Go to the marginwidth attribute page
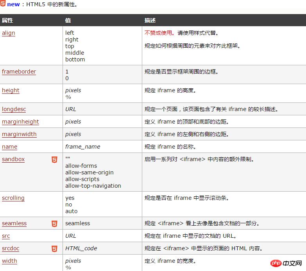This screenshot has width=306, height=271. pyautogui.click(x=19, y=134)
